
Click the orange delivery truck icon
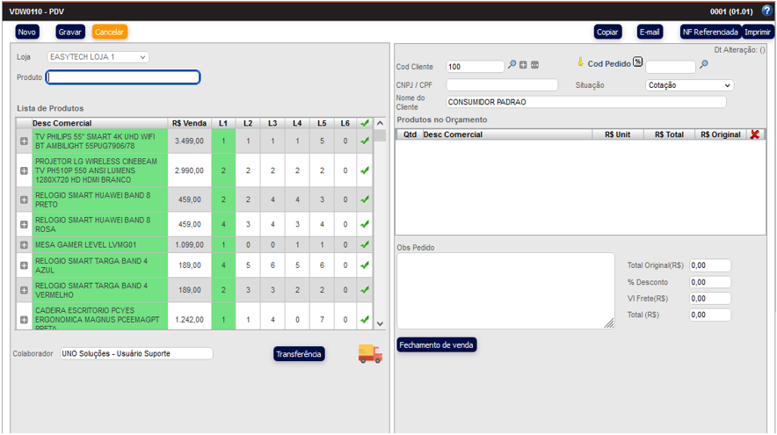[370, 353]
